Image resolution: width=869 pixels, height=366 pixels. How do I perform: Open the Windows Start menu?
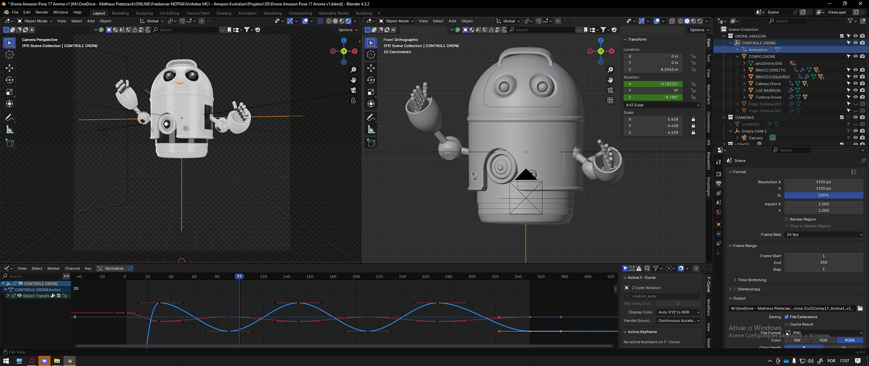point(6,361)
